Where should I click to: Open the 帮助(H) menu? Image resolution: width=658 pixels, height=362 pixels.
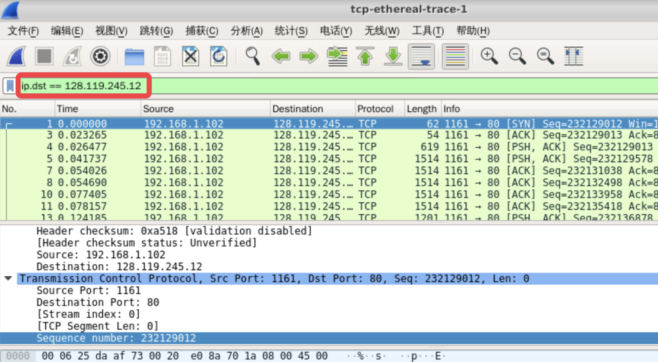coord(473,31)
